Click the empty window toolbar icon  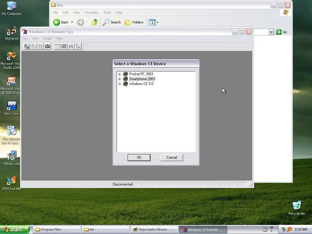pyautogui.click(x=57, y=47)
